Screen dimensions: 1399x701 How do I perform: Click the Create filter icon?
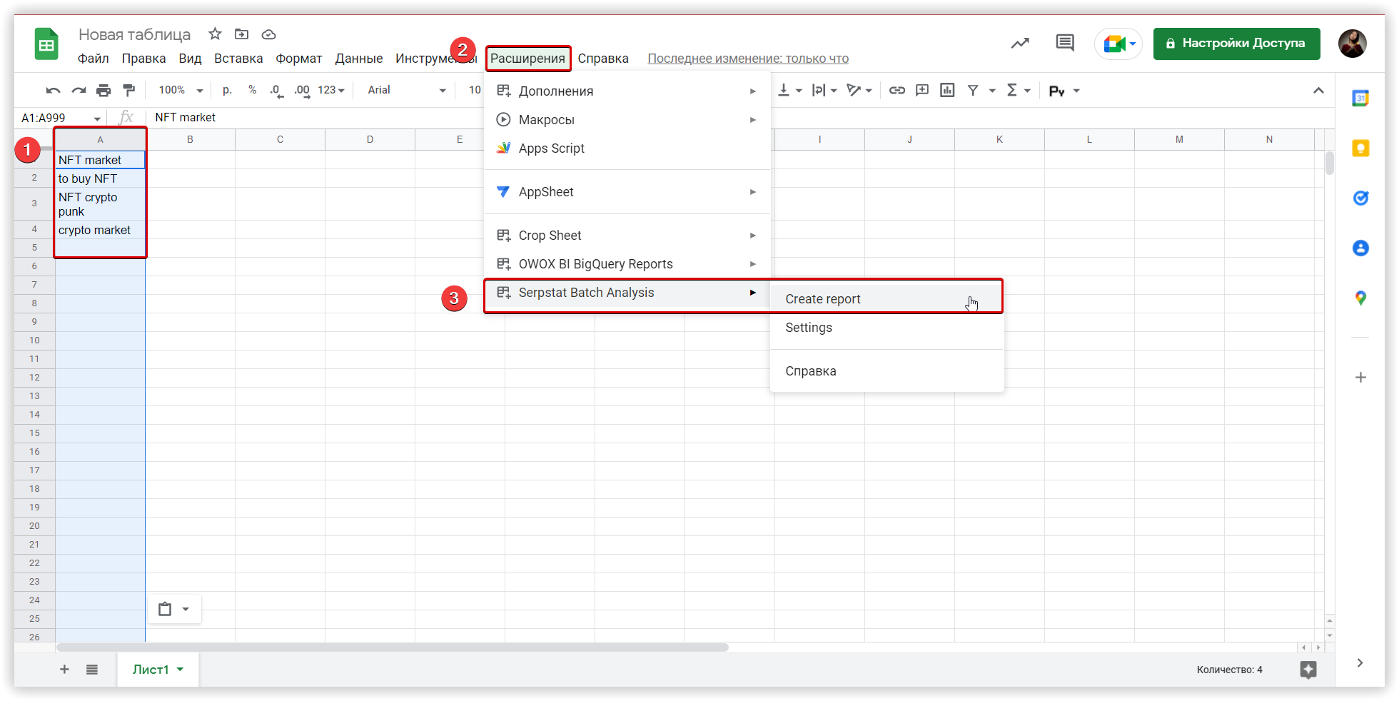[x=973, y=90]
